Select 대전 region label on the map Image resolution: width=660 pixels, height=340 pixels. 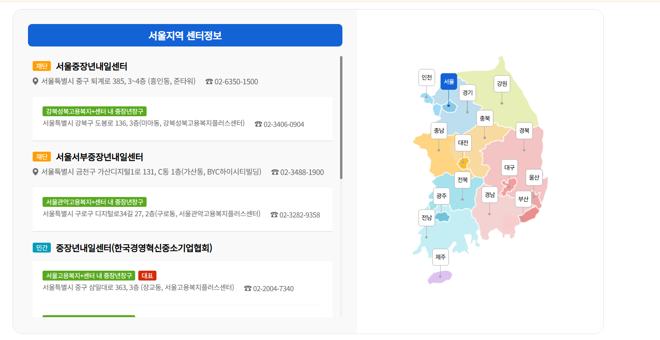[463, 143]
